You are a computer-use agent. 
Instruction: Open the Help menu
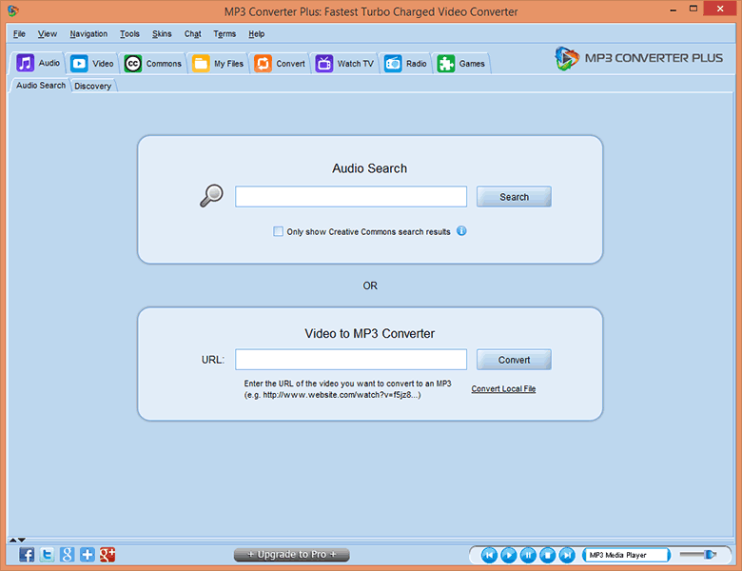pos(257,34)
